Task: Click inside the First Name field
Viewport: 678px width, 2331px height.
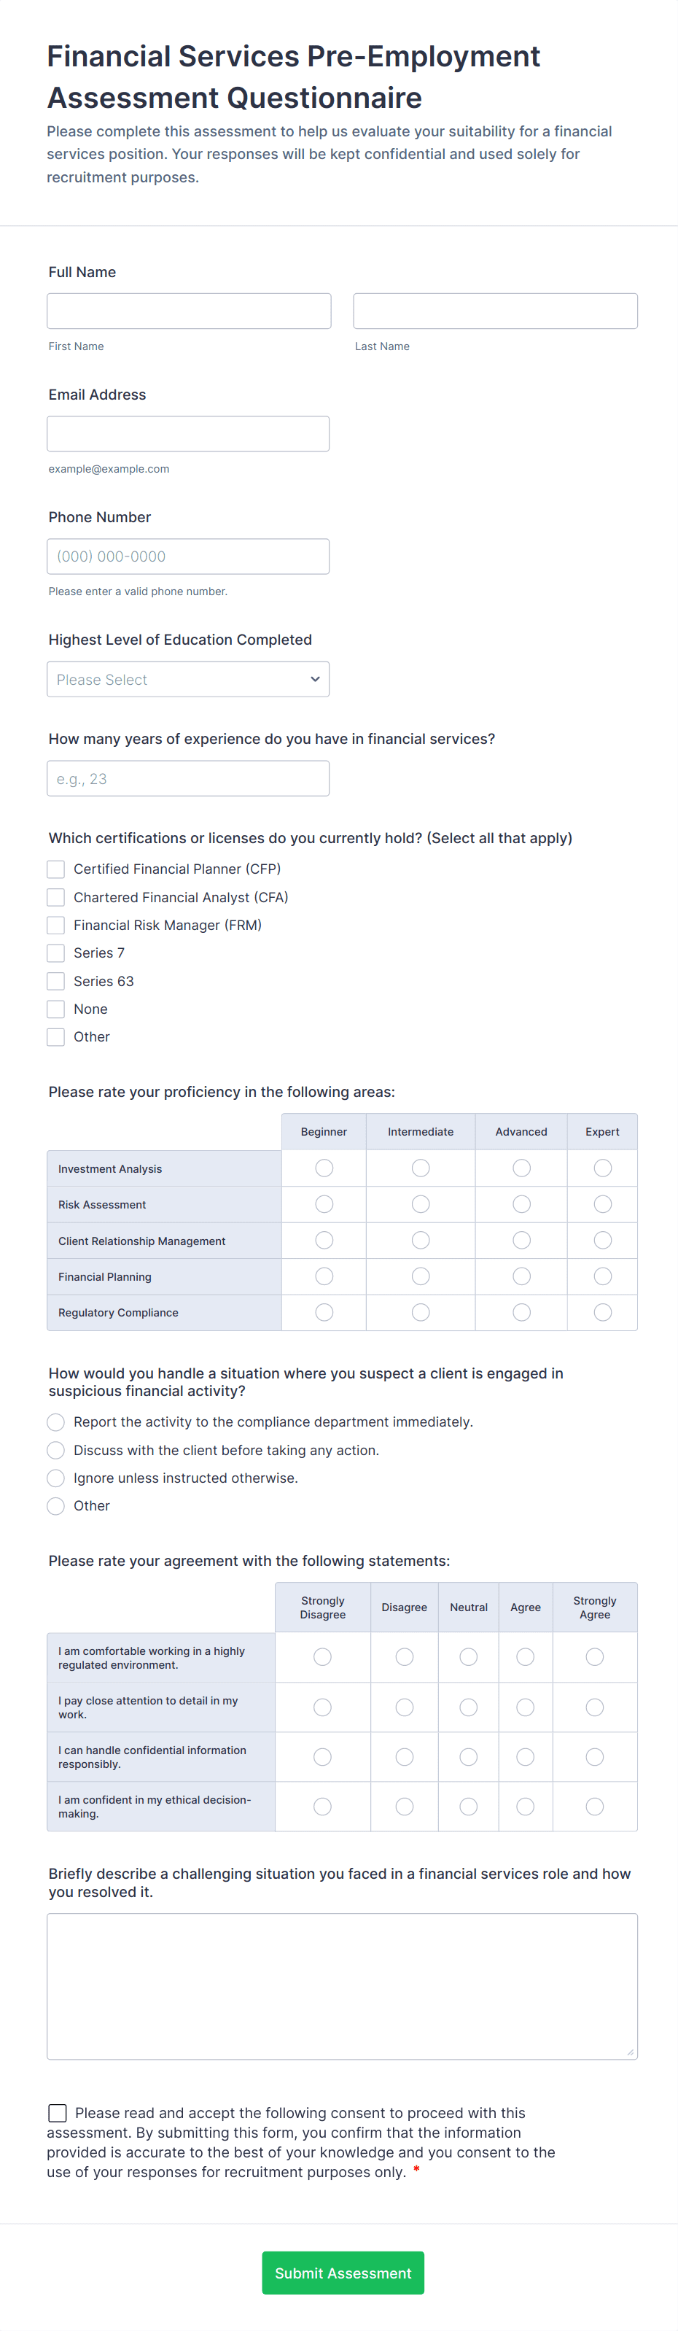Action: (188, 311)
